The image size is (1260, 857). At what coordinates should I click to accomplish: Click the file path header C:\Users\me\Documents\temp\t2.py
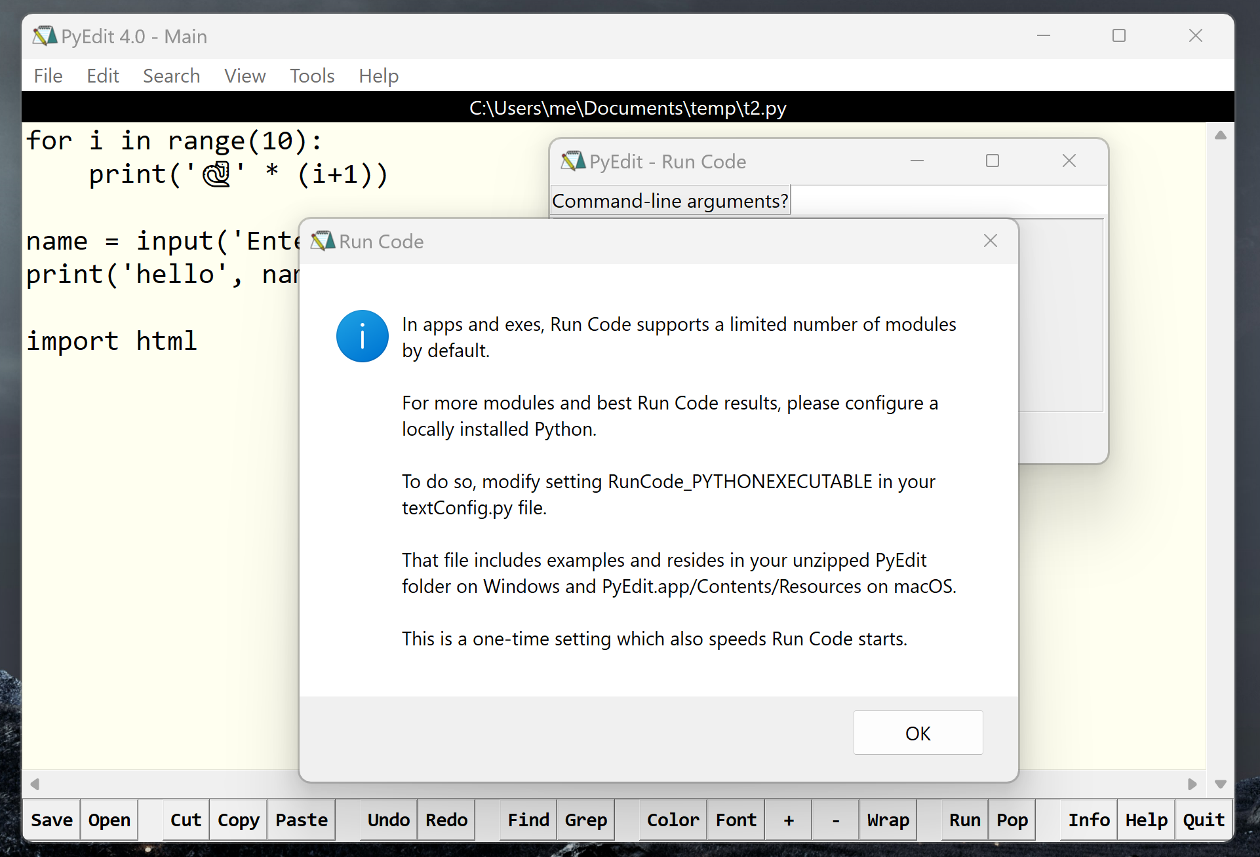click(627, 107)
